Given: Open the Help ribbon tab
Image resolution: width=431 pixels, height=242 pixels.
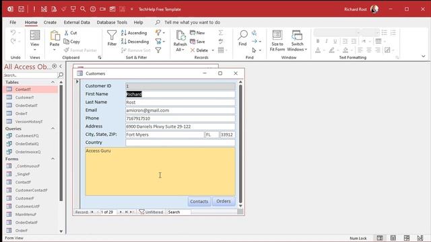Looking at the screenshot, I should pos(138,22).
